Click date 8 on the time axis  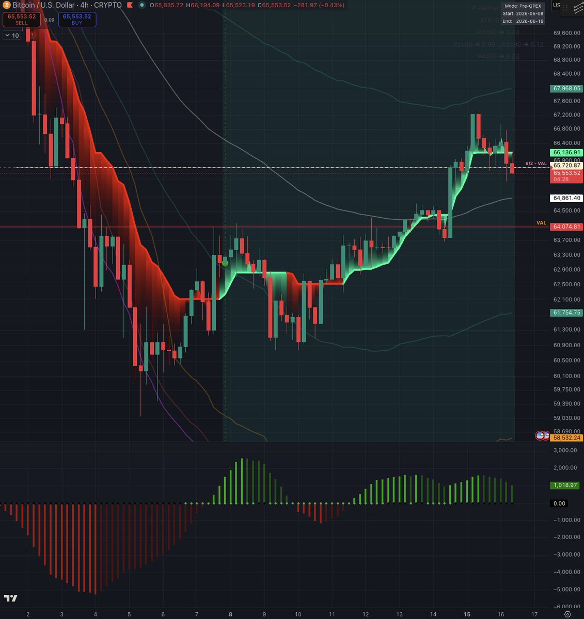coord(230,614)
